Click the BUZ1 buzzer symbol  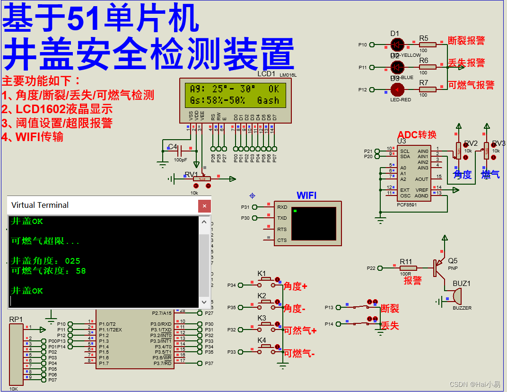point(456,296)
